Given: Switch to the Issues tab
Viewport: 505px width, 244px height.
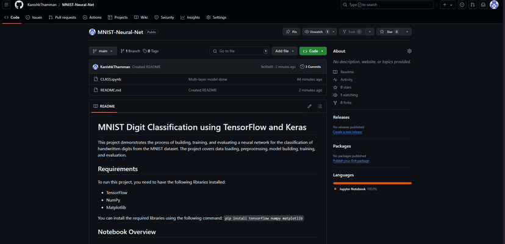Looking at the screenshot, I should pyautogui.click(x=34, y=18).
